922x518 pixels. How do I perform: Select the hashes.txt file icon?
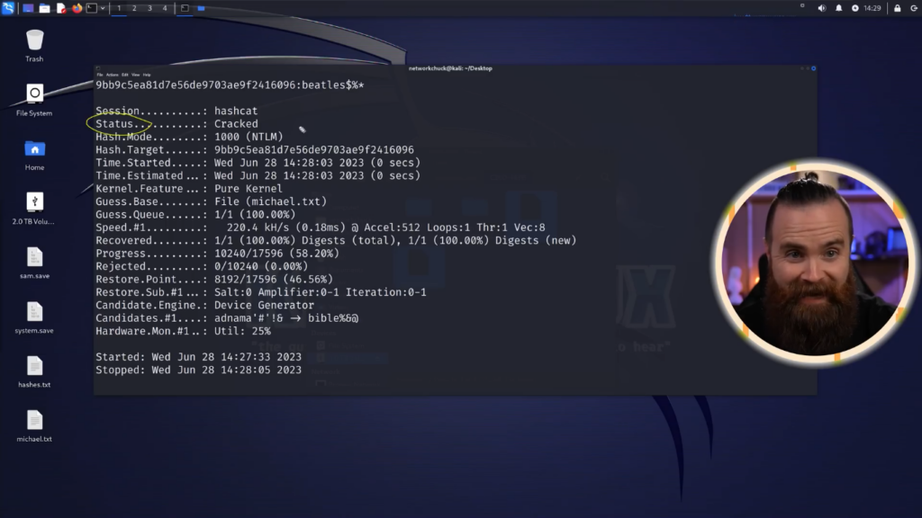click(34, 371)
